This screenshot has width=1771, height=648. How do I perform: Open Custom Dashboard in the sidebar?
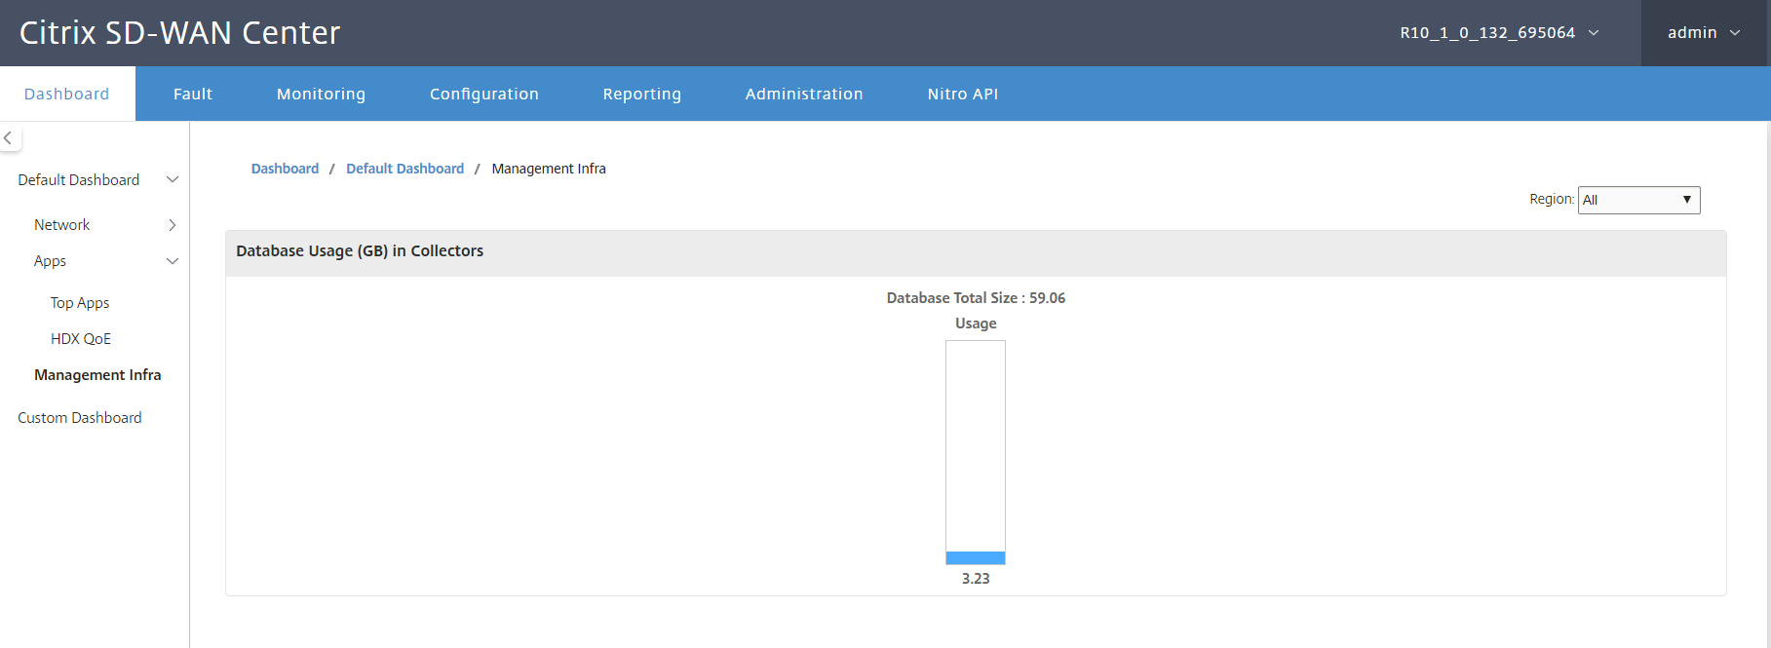pyautogui.click(x=80, y=418)
